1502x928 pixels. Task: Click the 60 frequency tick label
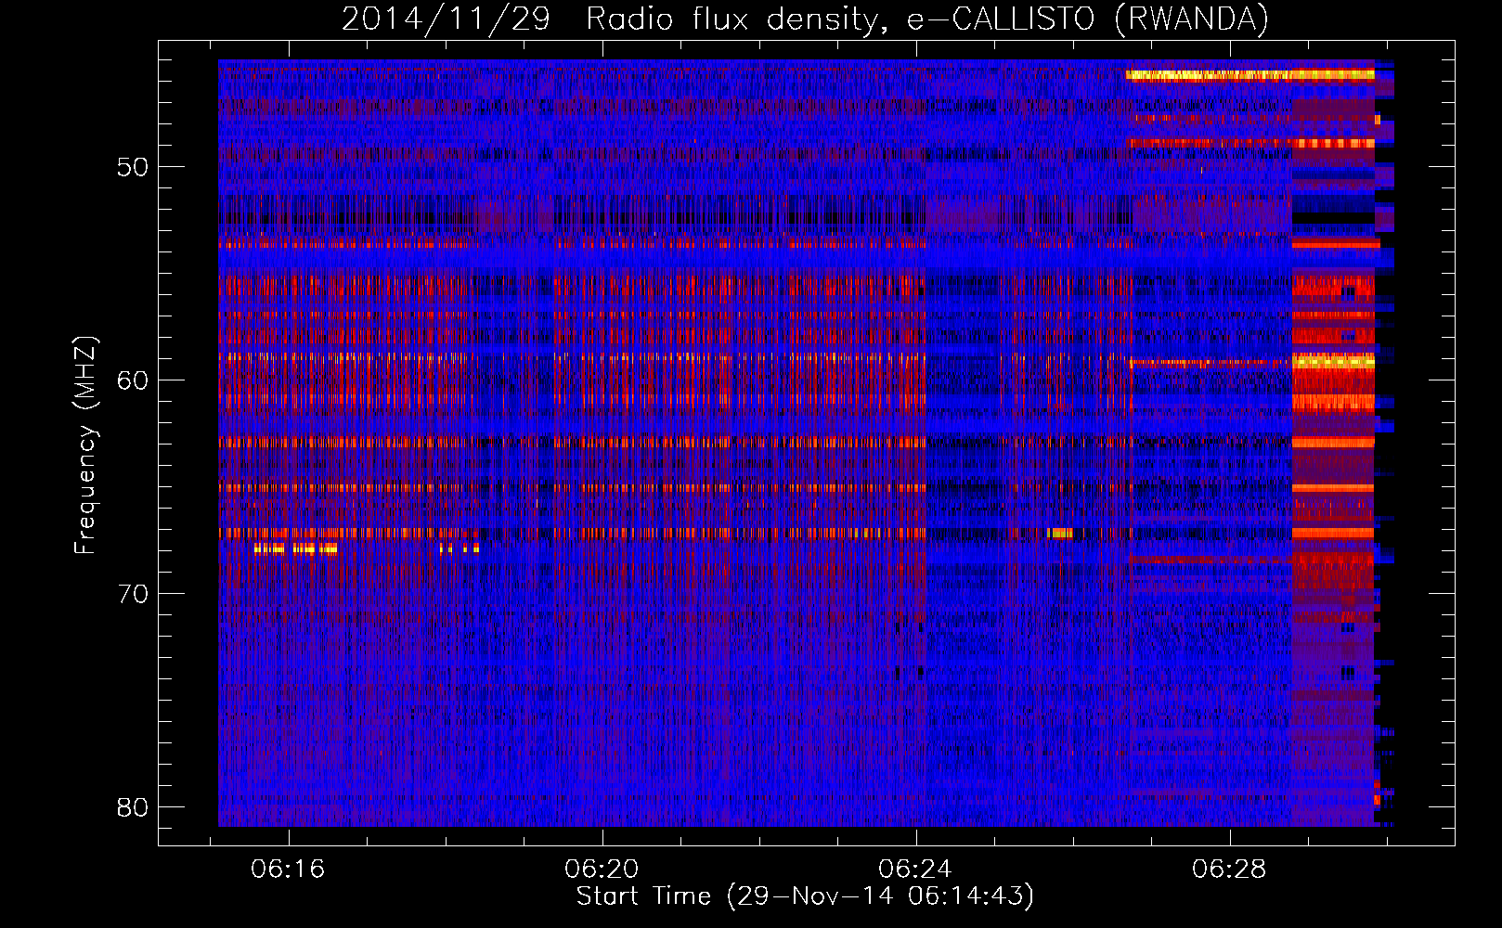click(x=133, y=380)
